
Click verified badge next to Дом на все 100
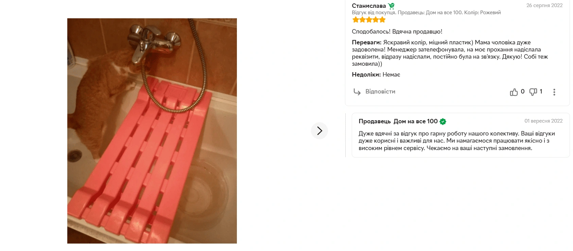[443, 122]
